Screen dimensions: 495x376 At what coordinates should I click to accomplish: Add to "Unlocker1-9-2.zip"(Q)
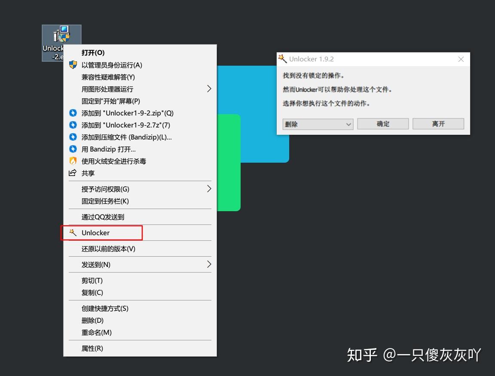pyautogui.click(x=140, y=113)
